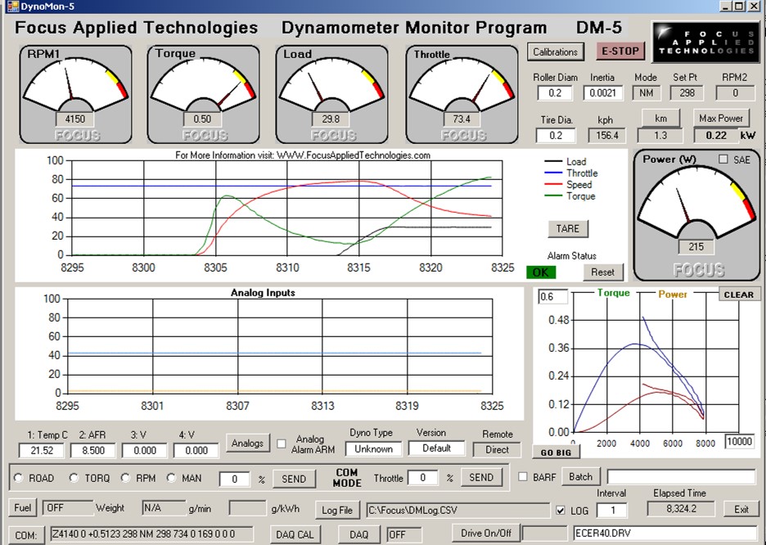Click the Elapsed Time 8,324.2 readout
The image size is (766, 545).
pyautogui.click(x=681, y=509)
